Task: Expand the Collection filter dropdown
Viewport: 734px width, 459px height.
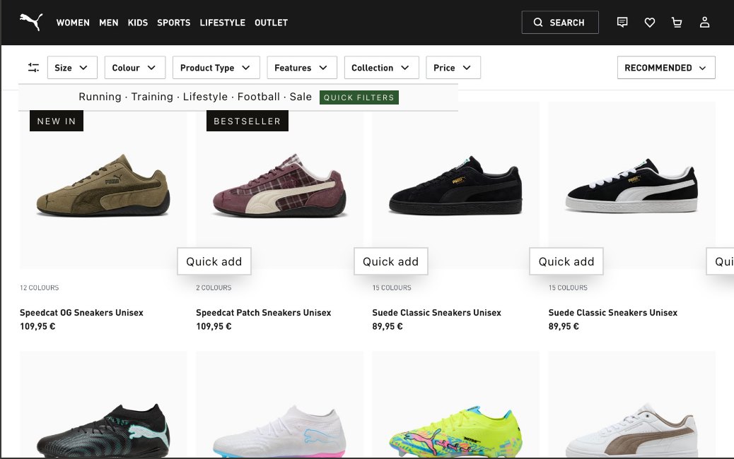Action: 382,68
